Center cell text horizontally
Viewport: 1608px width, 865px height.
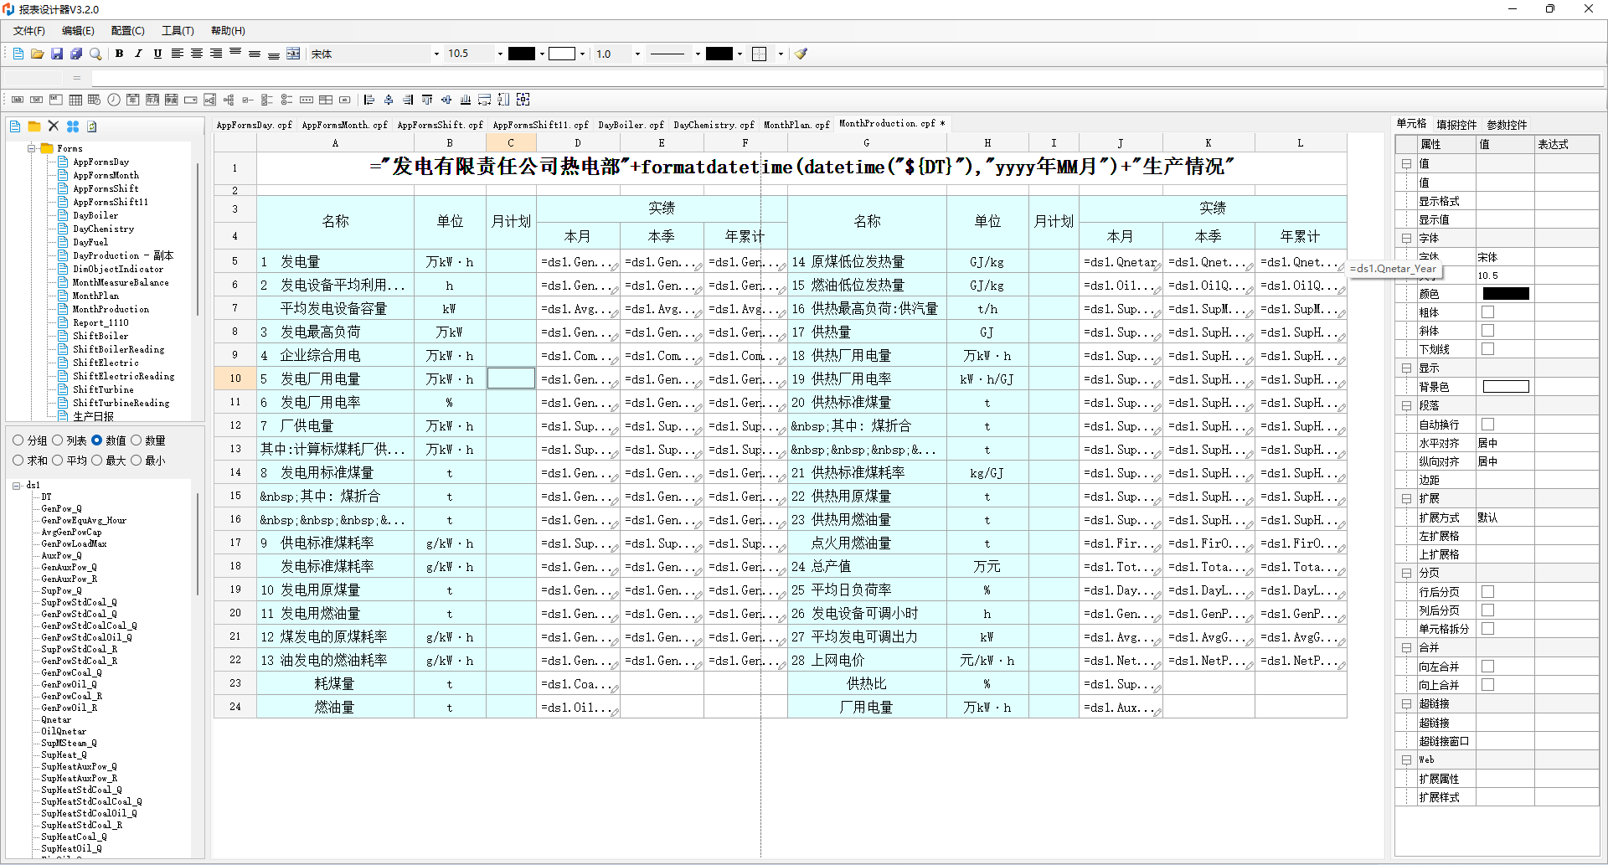click(197, 54)
